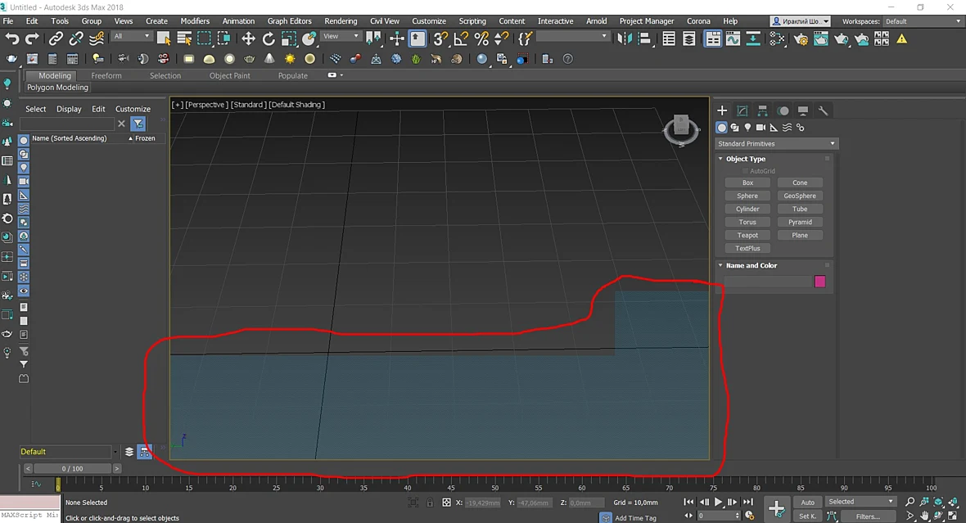Toggle Auto key mode
The width and height of the screenshot is (966, 523).
[x=807, y=502]
